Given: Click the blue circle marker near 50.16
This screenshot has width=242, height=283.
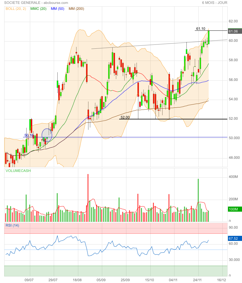Looking at the screenshot, I should [47, 135].
